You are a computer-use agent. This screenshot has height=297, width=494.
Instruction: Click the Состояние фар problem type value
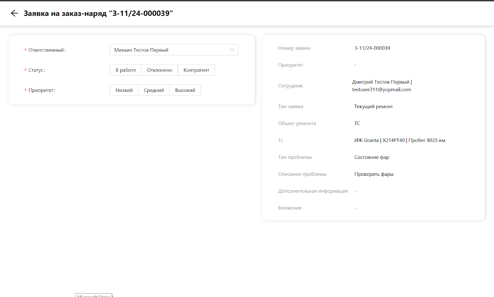click(372, 157)
